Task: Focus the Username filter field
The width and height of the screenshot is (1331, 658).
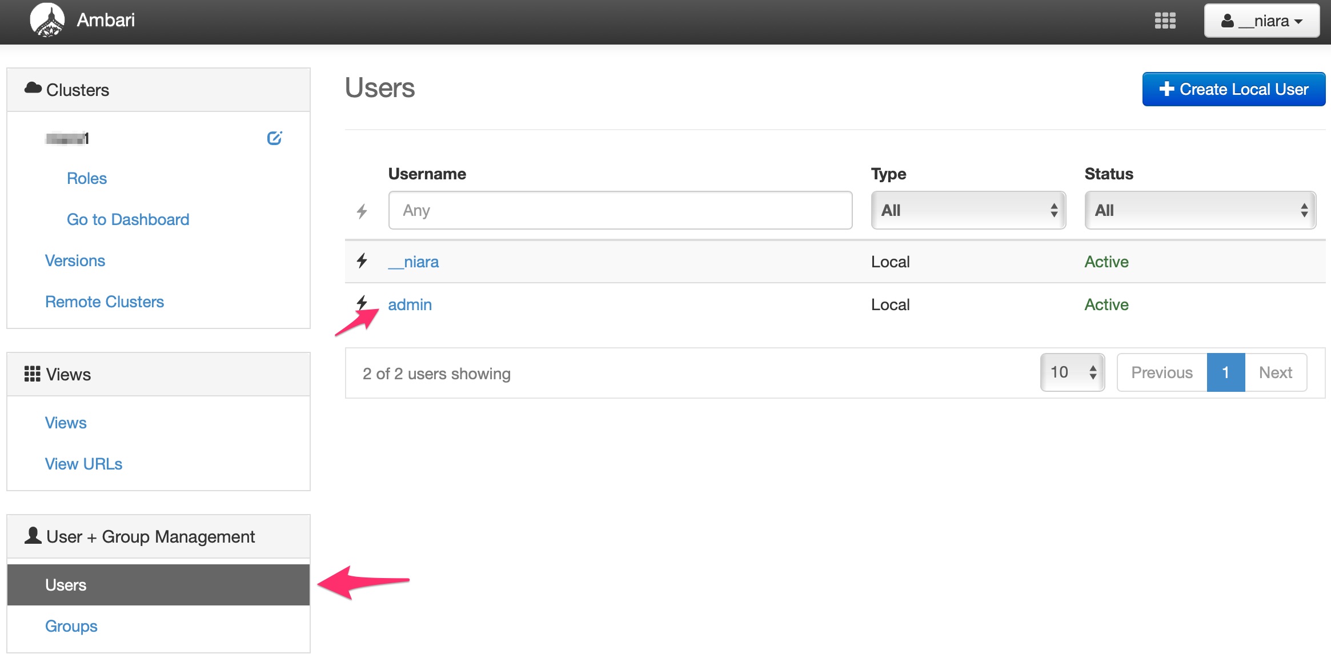Action: point(620,210)
